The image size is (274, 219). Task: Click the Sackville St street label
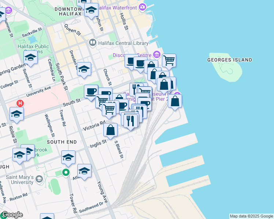click(x=32, y=32)
